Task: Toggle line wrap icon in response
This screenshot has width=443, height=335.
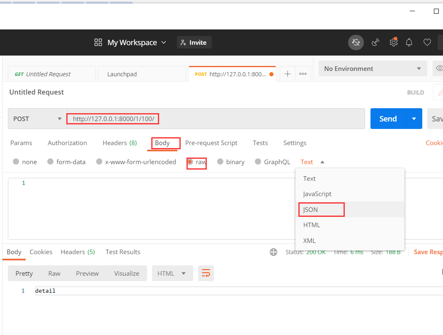Action: pos(206,273)
